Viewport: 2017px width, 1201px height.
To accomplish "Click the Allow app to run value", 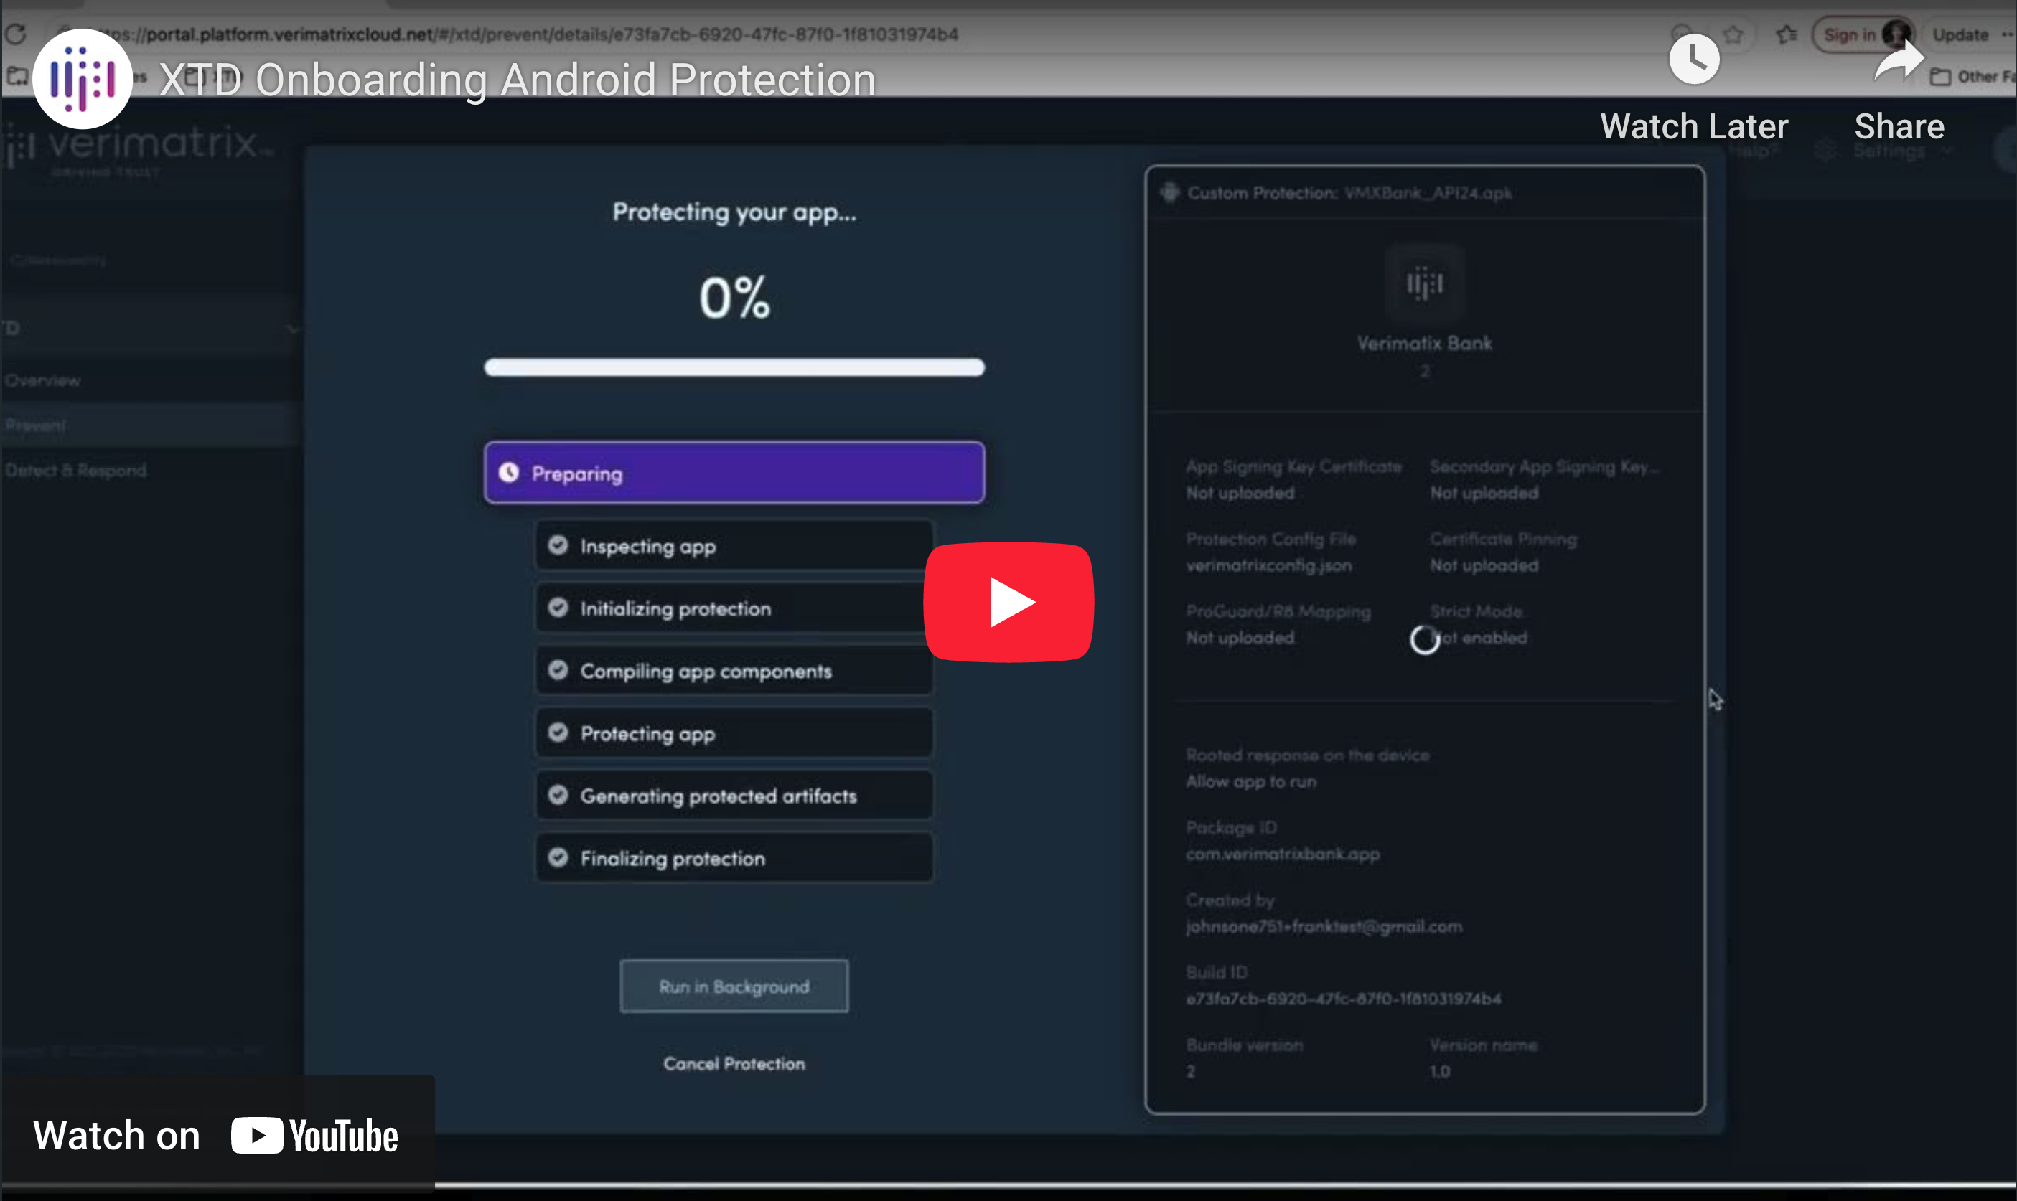I will pyautogui.click(x=1251, y=782).
